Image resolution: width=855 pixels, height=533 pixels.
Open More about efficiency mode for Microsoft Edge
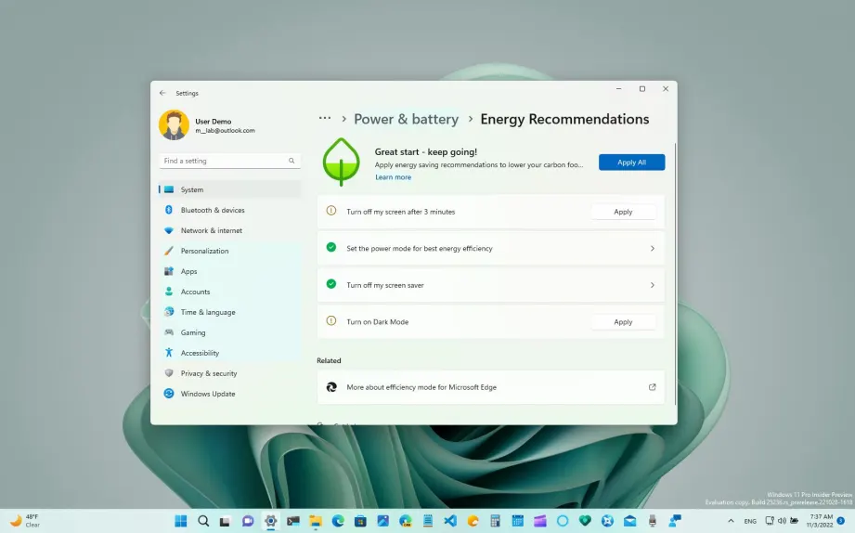point(491,387)
